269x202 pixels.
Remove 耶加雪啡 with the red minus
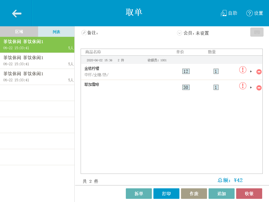(x=259, y=88)
